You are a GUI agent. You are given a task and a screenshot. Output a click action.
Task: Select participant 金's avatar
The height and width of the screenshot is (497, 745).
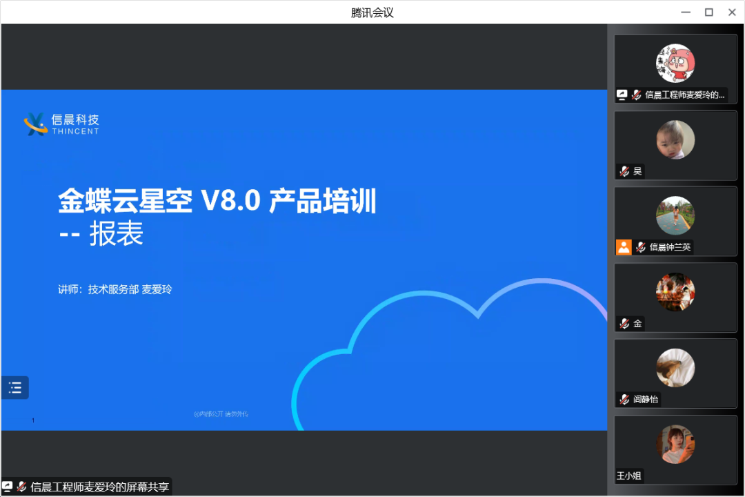(675, 291)
